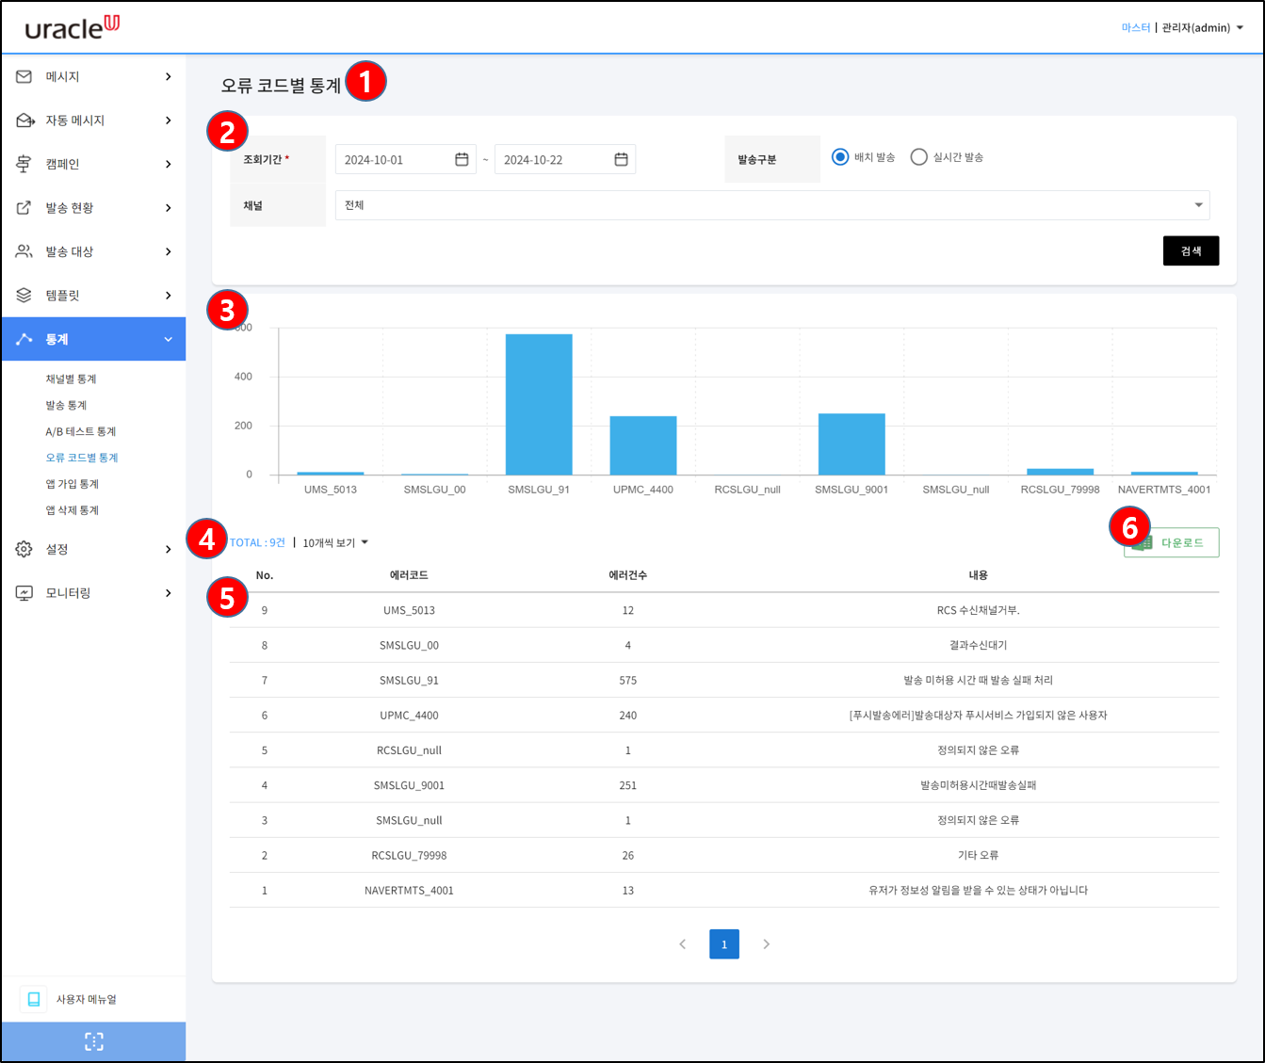Go to next page arrow

click(766, 944)
